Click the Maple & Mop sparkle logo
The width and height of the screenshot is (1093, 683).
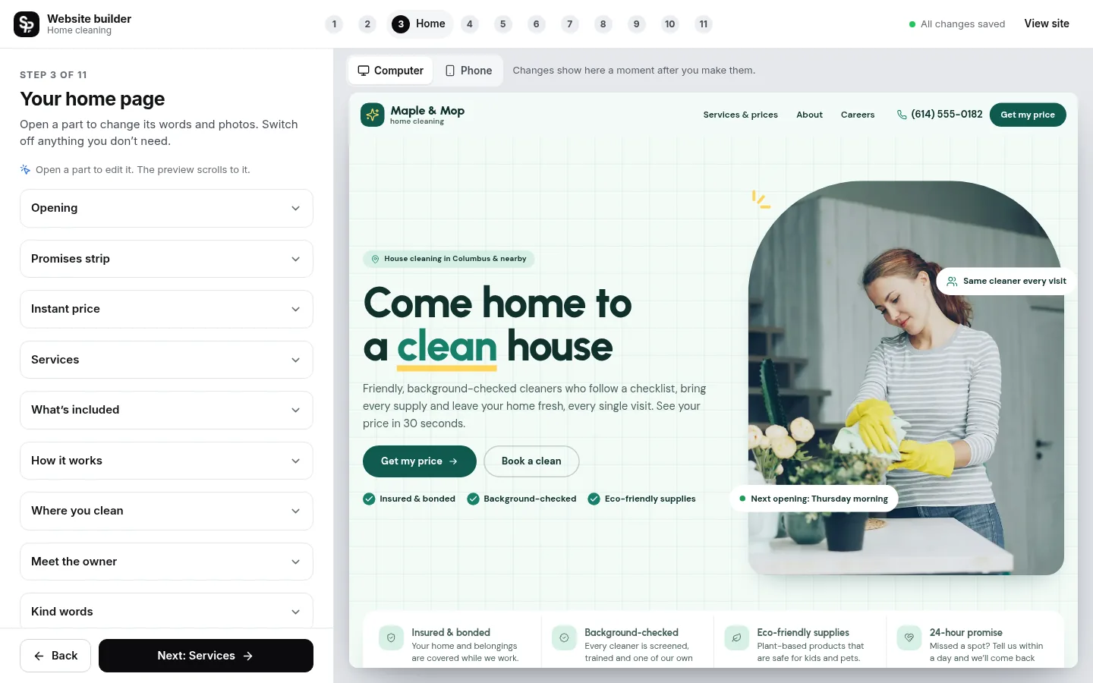(373, 115)
